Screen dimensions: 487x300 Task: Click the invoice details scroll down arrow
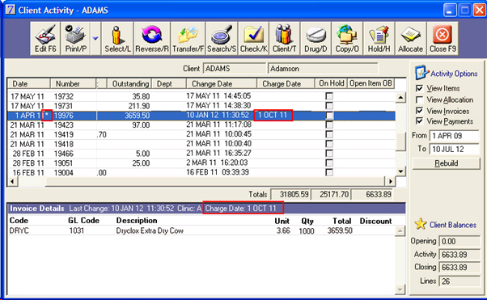click(400, 289)
